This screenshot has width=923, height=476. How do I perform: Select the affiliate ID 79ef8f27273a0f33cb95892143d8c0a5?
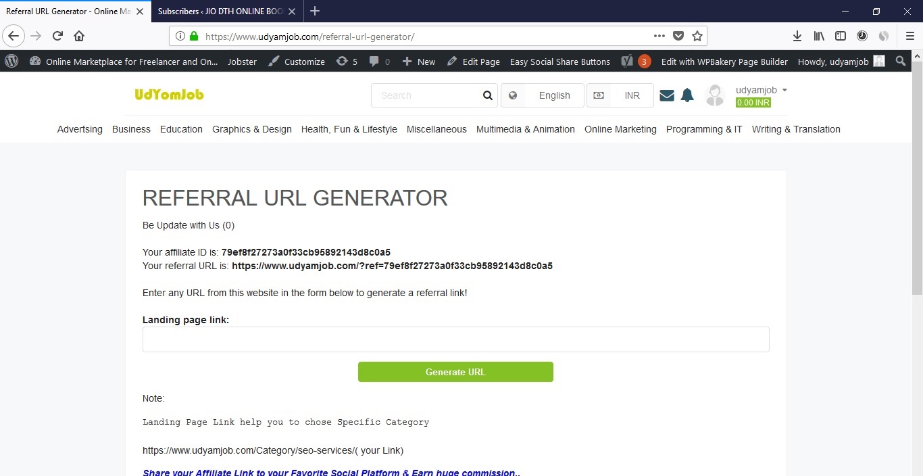306,252
